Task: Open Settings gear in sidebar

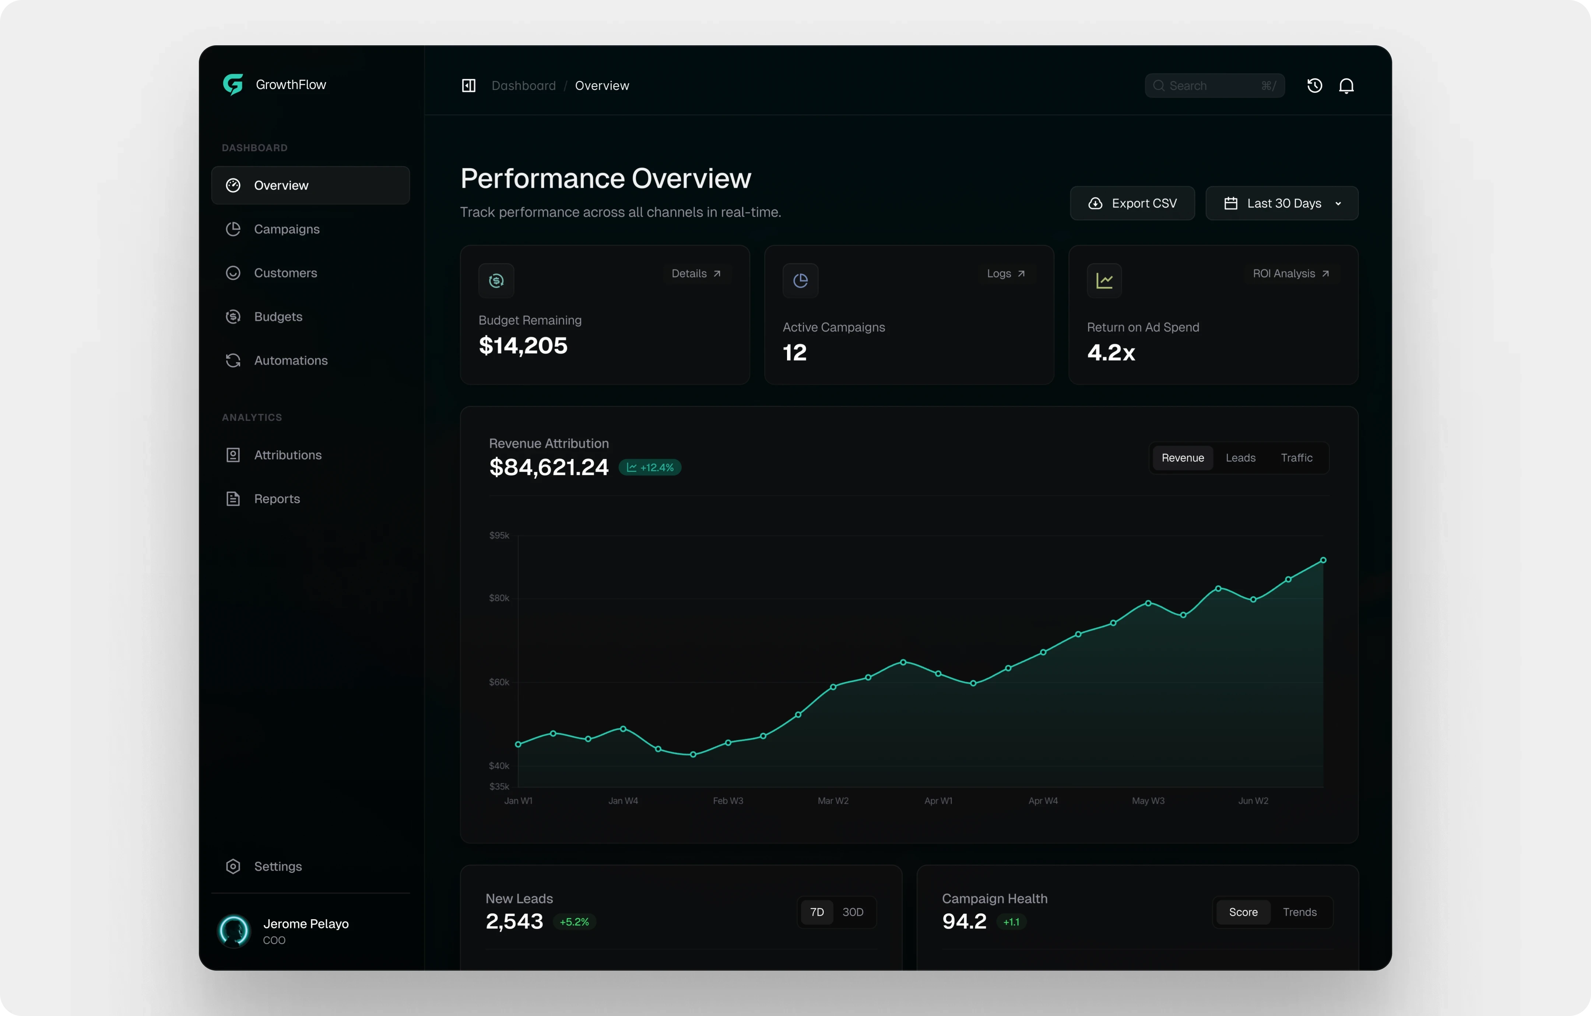Action: click(233, 866)
